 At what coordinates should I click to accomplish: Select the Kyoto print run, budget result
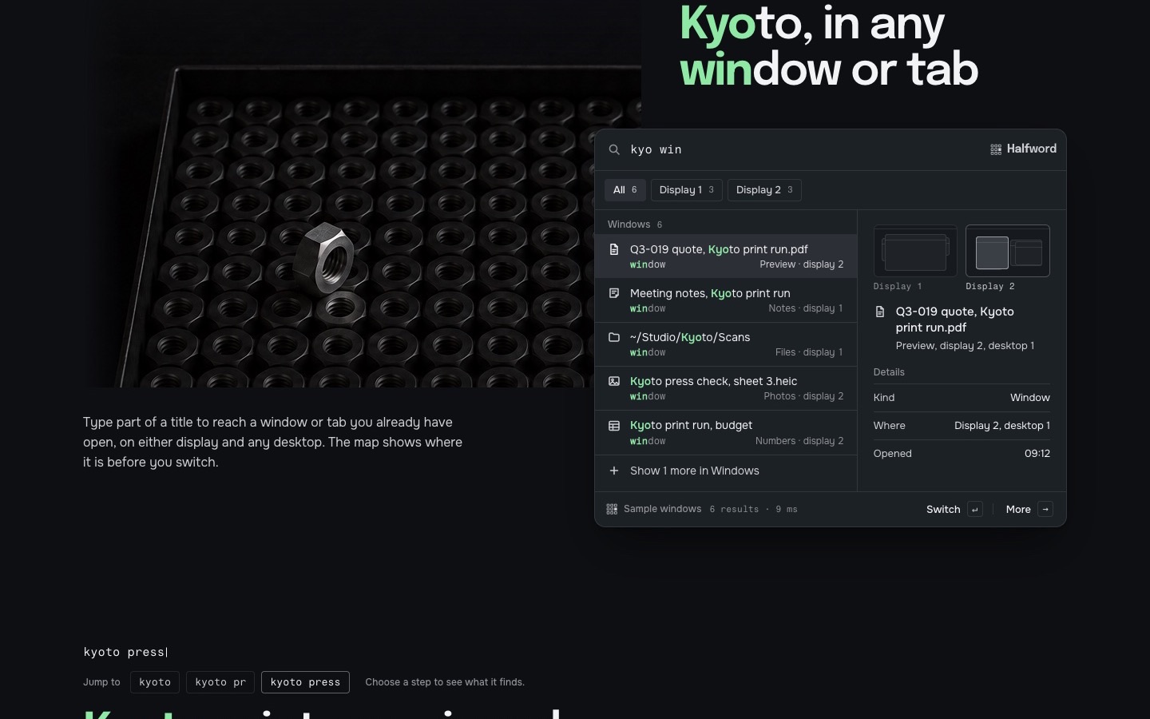click(x=726, y=433)
